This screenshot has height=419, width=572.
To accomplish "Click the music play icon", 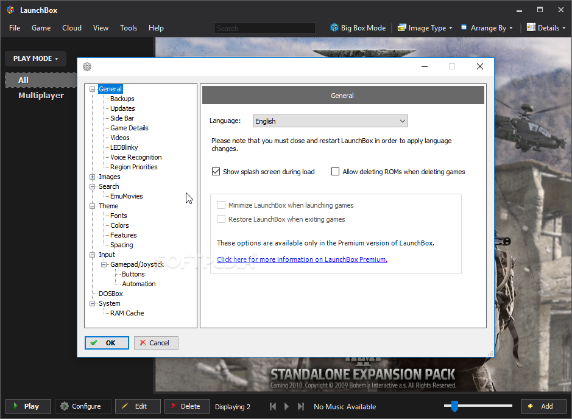I will 286,406.
